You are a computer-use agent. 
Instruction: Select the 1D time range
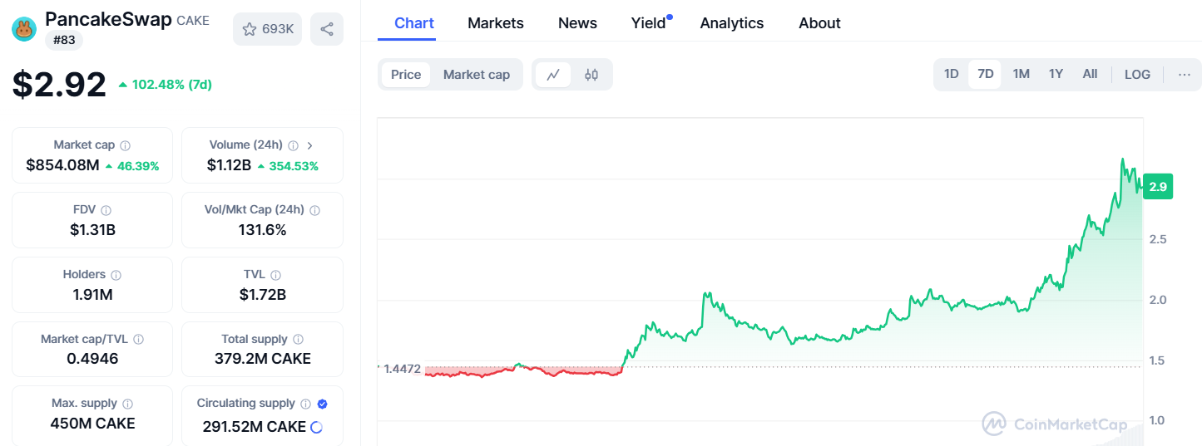tap(951, 74)
